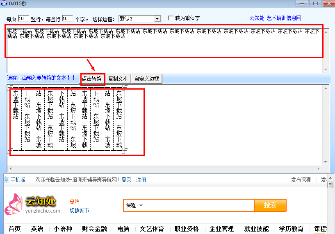Open the 就业技能 navigation tab
This screenshot has height=234, width=335.
pos(256,229)
